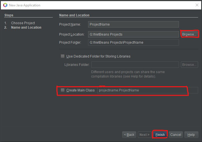This screenshot has height=142, width=202.
Task: Cancel the new project wizard
Action: 176,135
